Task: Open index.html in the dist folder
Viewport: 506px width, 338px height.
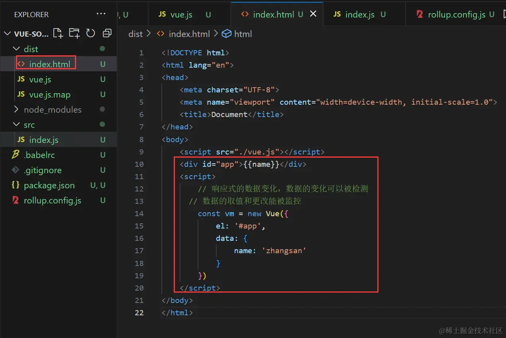Action: tap(58, 64)
